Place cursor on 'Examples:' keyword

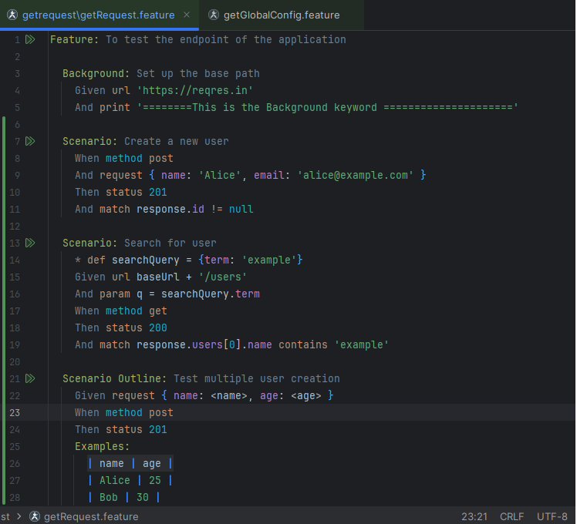point(102,446)
